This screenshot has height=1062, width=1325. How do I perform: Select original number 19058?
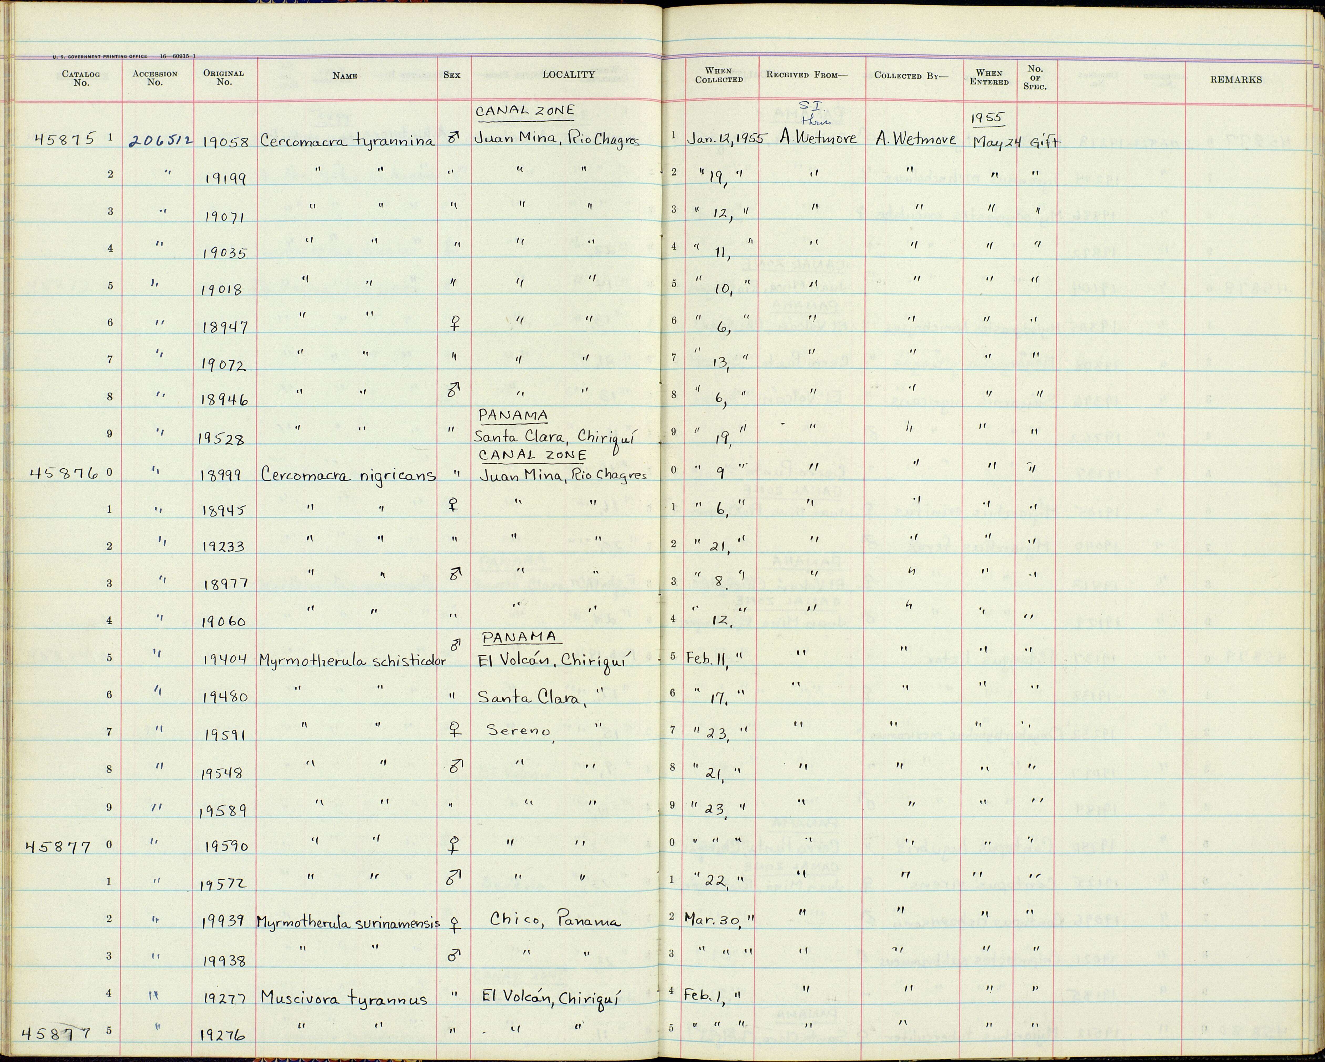click(x=225, y=142)
